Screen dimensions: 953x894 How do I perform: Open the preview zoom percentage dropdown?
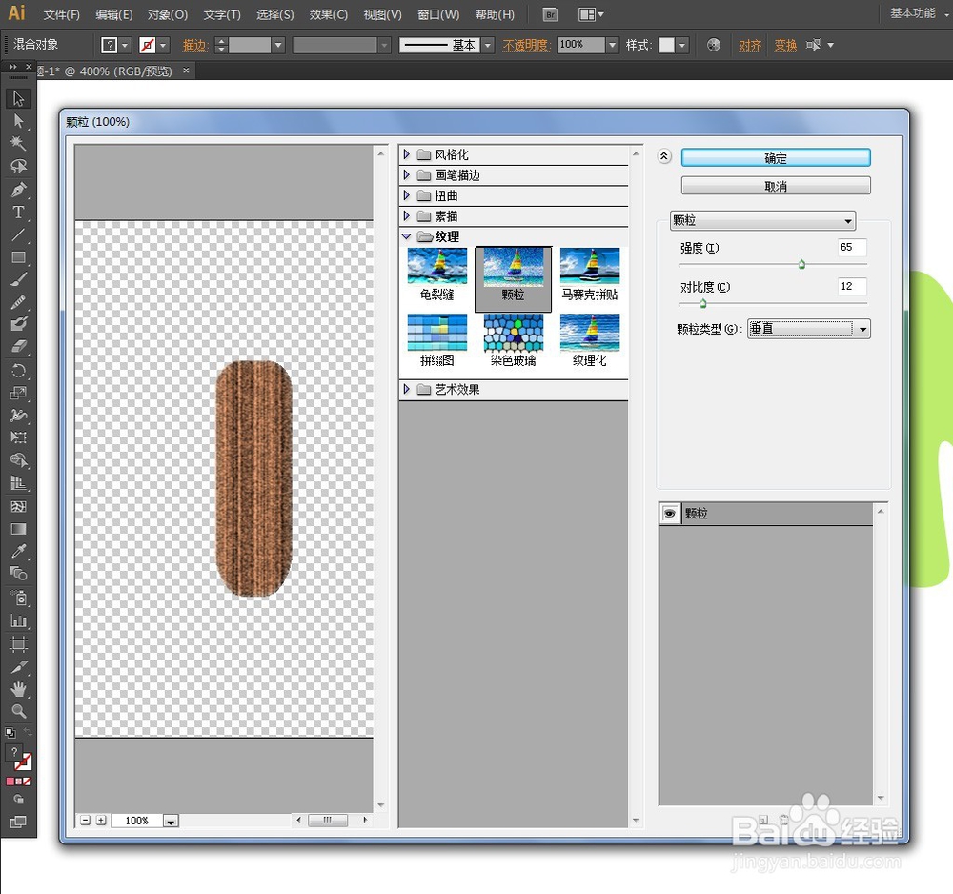171,821
